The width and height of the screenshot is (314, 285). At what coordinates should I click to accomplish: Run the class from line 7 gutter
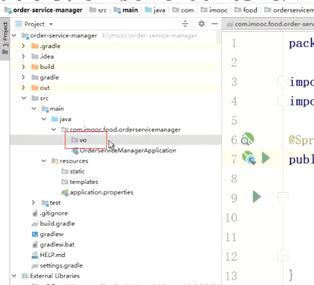(x=266, y=158)
